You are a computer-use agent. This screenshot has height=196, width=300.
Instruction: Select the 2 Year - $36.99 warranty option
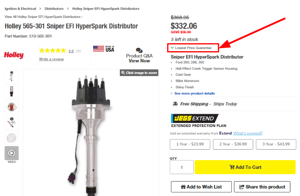pyautogui.click(x=233, y=144)
